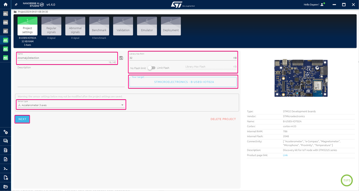Open the document search icon in sidebar
This screenshot has width=359, height=191.
click(5, 150)
